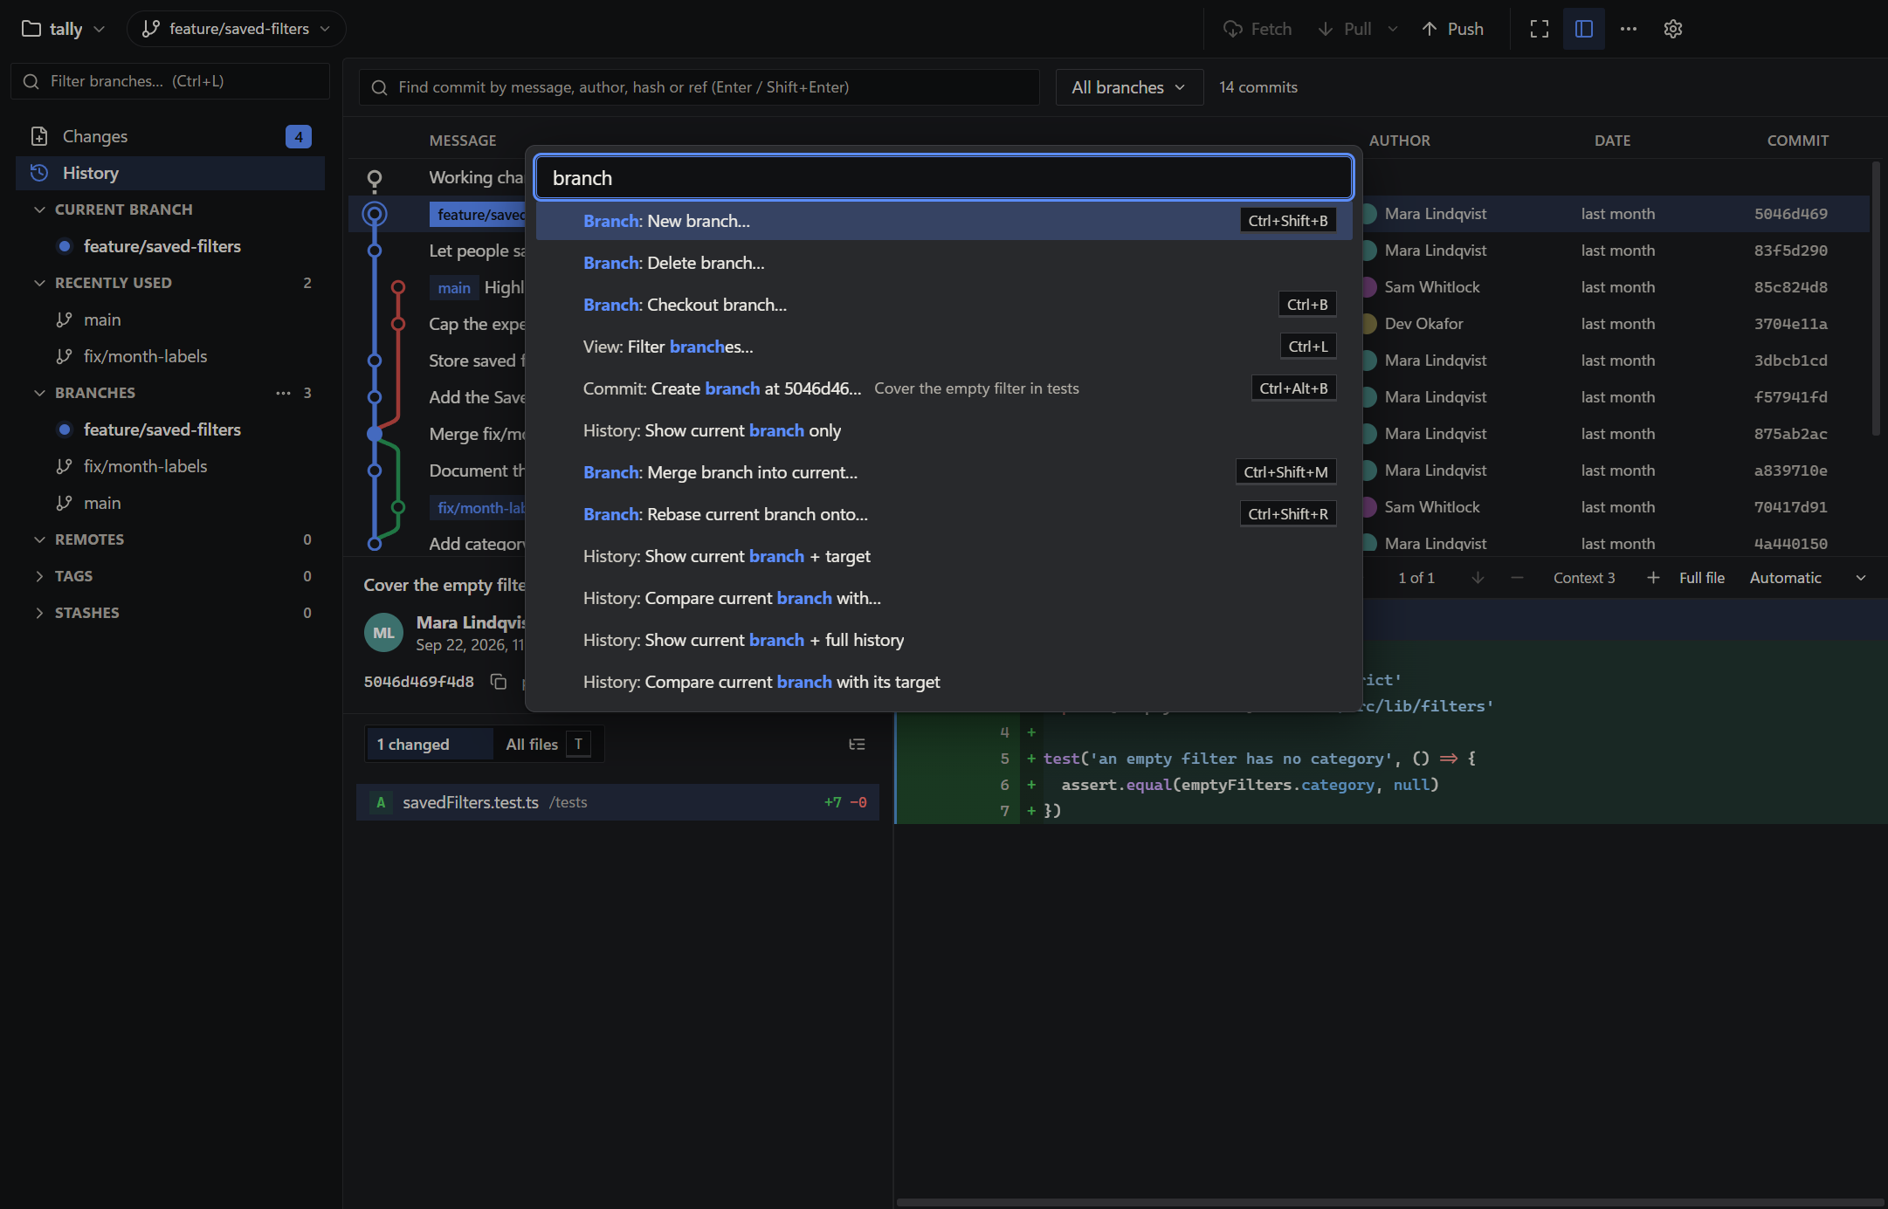The image size is (1888, 1209).
Task: Collapse the REMOTES section
Action: coord(39,539)
